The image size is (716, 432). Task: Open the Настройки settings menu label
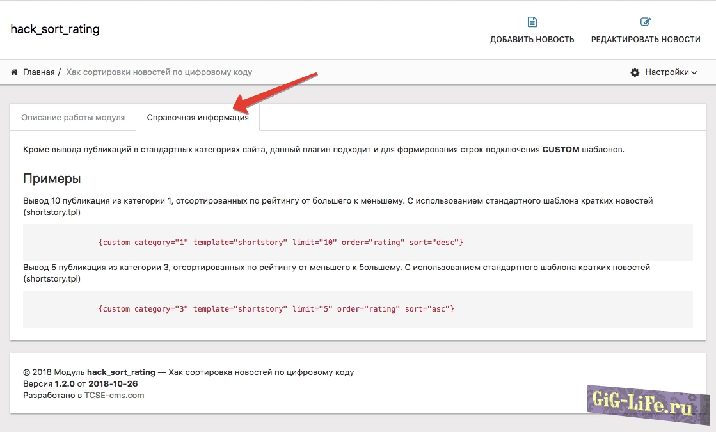coord(667,72)
